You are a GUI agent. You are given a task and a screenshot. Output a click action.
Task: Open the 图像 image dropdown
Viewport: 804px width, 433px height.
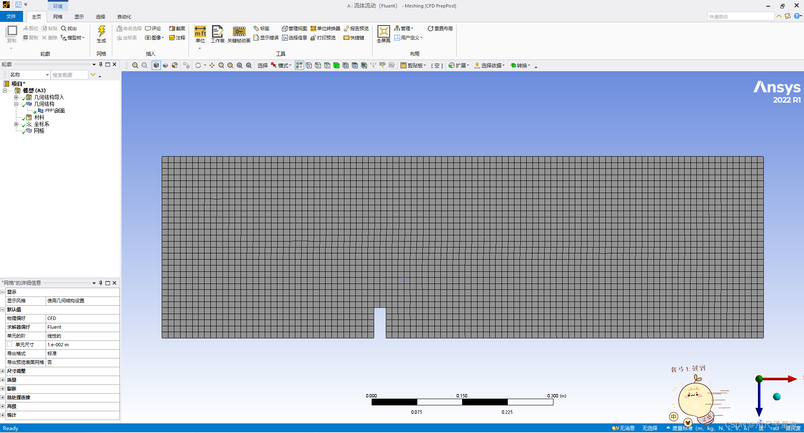pyautogui.click(x=155, y=38)
